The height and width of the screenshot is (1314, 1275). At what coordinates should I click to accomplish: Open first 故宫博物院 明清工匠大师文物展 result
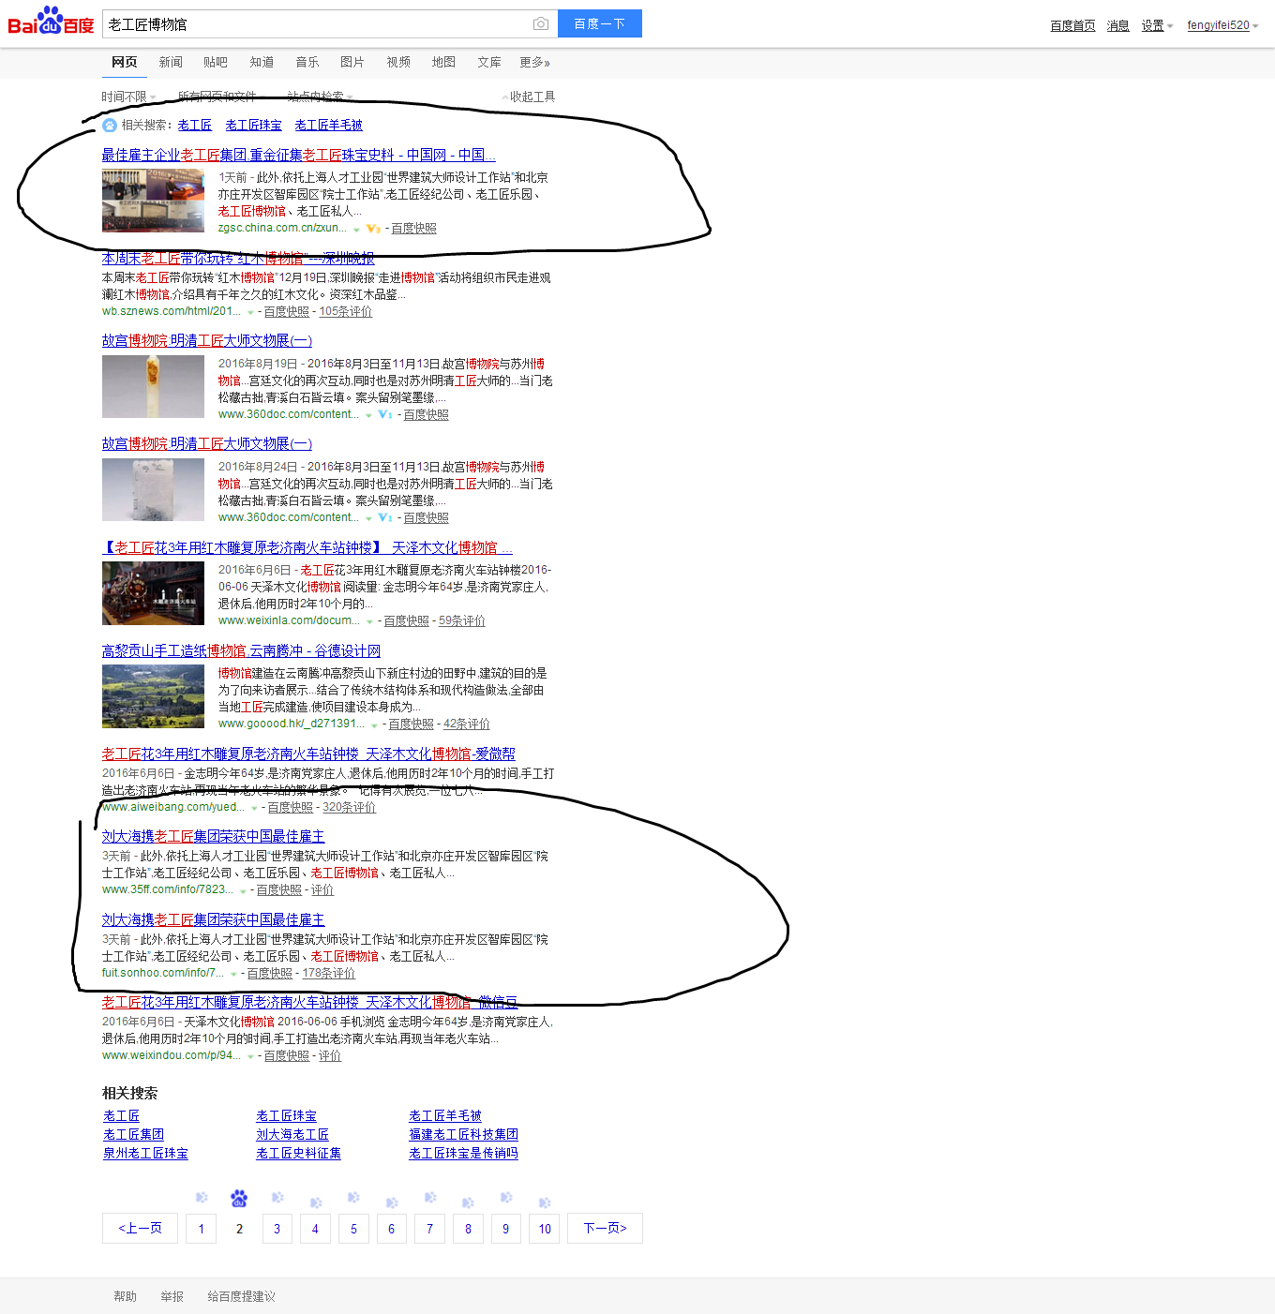pyautogui.click(x=207, y=340)
